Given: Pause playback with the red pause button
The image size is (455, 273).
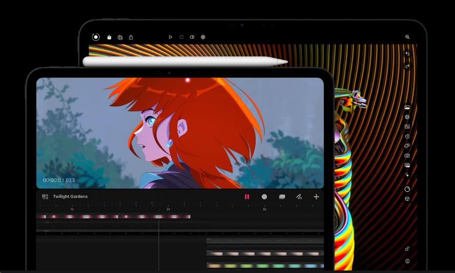Looking at the screenshot, I should (x=247, y=197).
